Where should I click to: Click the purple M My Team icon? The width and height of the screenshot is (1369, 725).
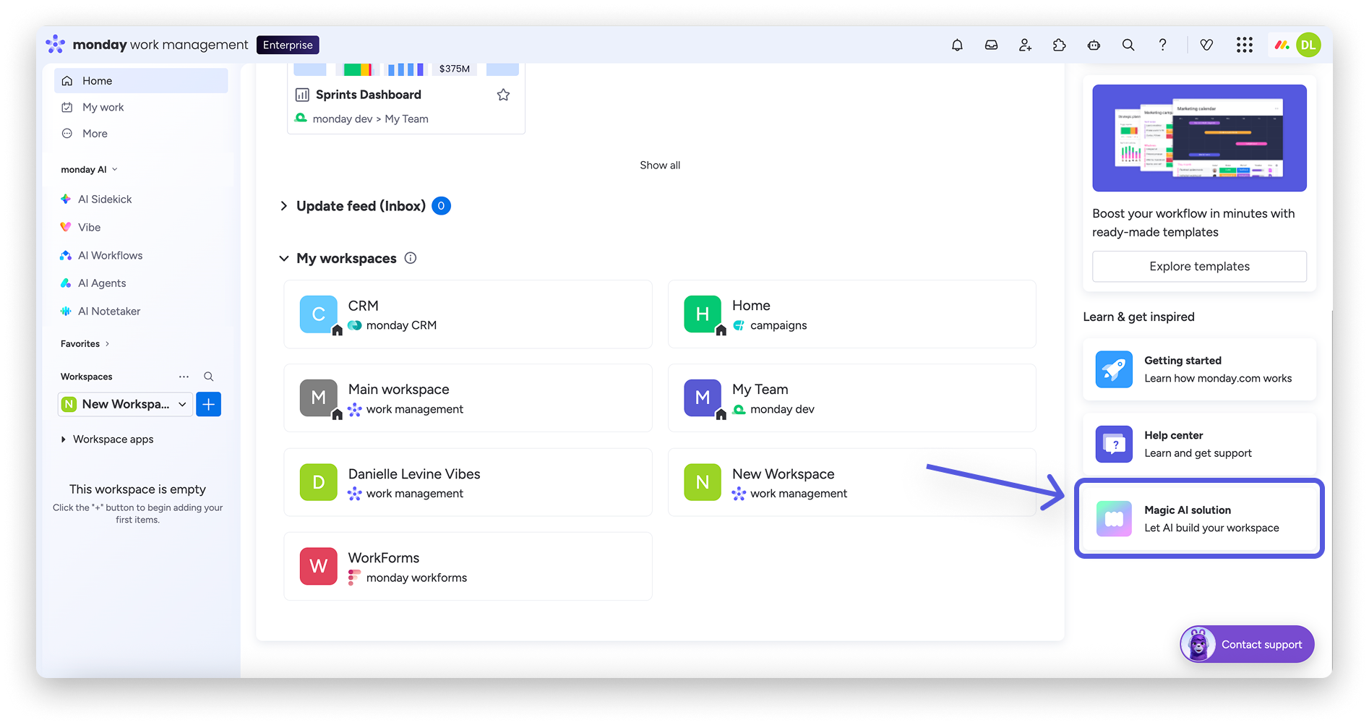coord(703,398)
